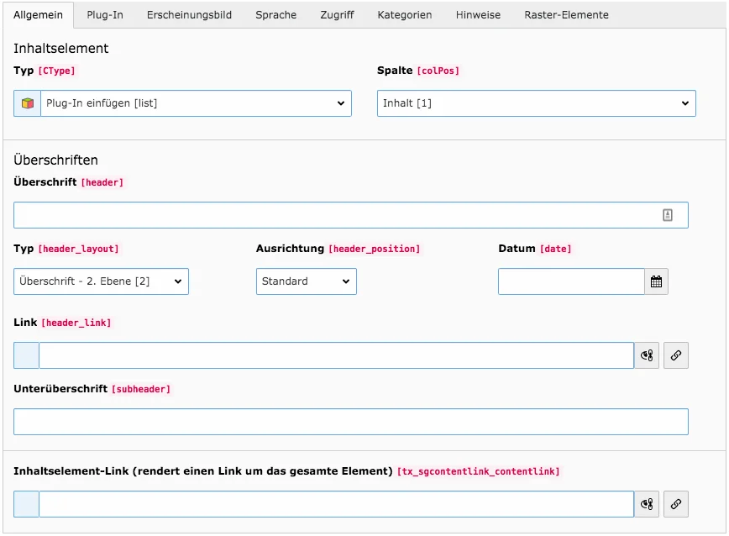Click into the Überschrift text field
The width and height of the screenshot is (729, 536).
pos(336,214)
